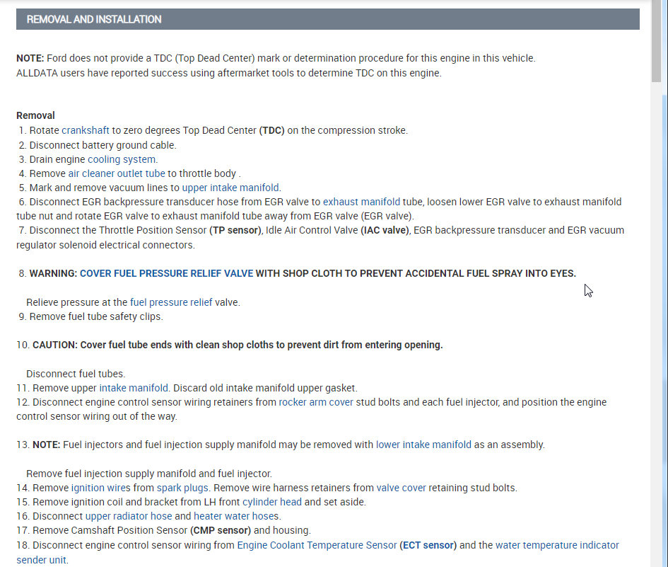This screenshot has height=567, width=668.
Task: Click the REMOVAL AND INSTALLATION header bar
Action: tap(327, 19)
